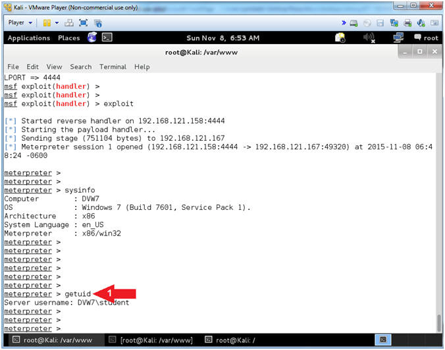Click the 'LPORT => 4444' line
This screenshot has height=350, width=445.
click(x=32, y=78)
